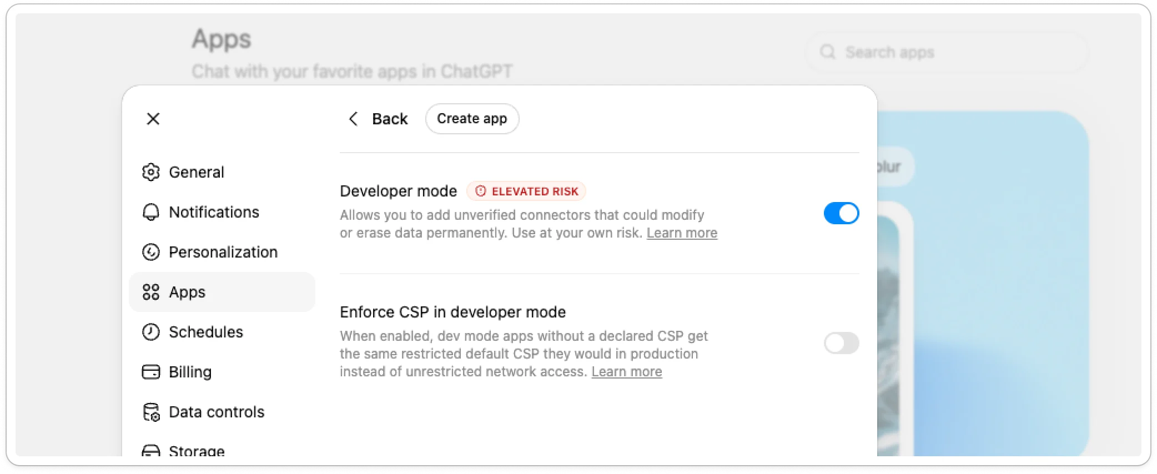Click the search magnifier icon in Apps page
The height and width of the screenshot is (474, 1157).
828,52
